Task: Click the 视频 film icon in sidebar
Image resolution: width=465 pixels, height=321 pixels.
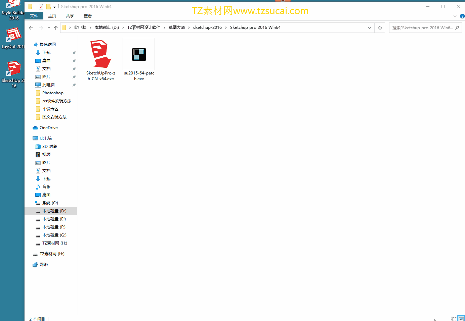Action: click(38, 155)
